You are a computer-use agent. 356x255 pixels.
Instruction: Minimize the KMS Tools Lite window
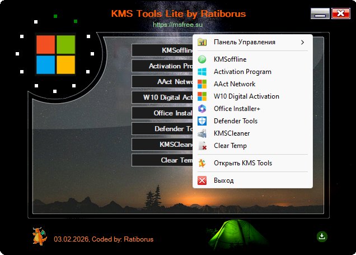click(x=320, y=15)
